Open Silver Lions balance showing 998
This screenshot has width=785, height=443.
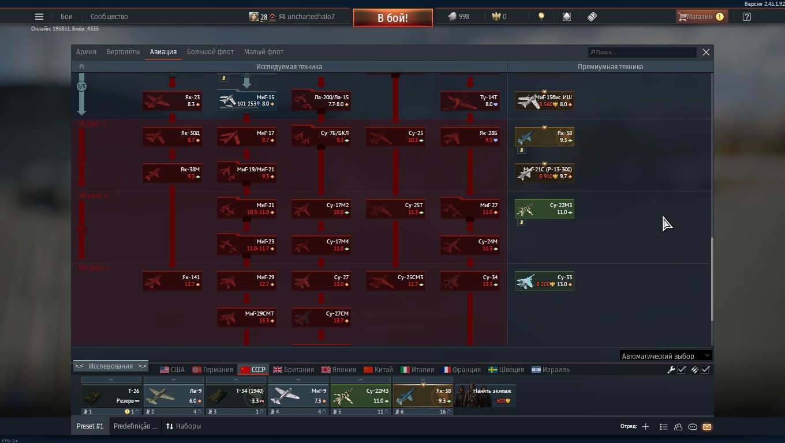click(459, 17)
